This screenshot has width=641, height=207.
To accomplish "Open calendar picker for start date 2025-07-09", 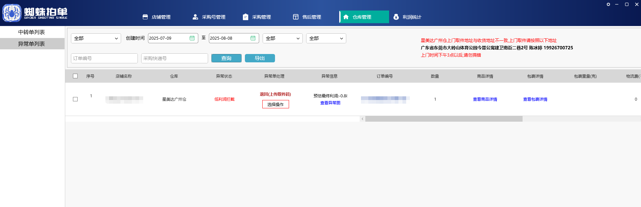I will click(192, 38).
